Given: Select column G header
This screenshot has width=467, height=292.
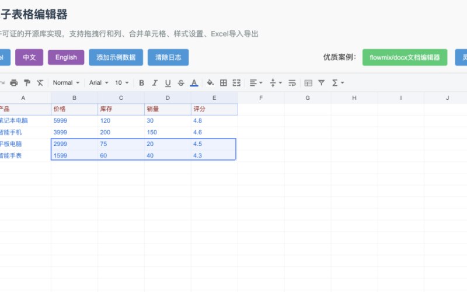Looking at the screenshot, I should (x=308, y=98).
